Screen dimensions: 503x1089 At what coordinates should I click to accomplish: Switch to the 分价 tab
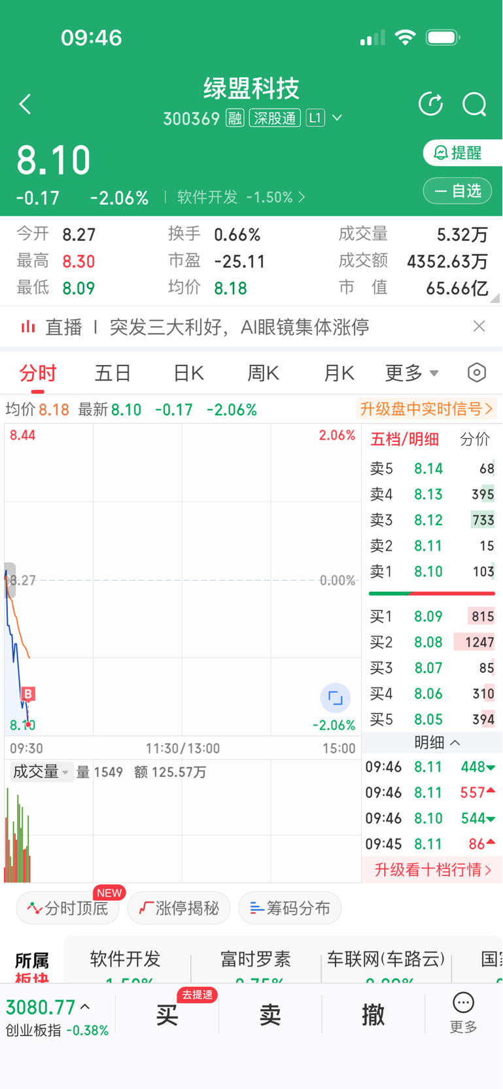(475, 440)
